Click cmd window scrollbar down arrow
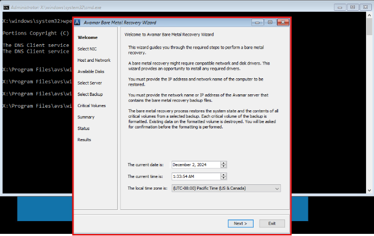Image resolution: width=374 pixels, height=236 pixels. pyautogui.click(x=369, y=190)
